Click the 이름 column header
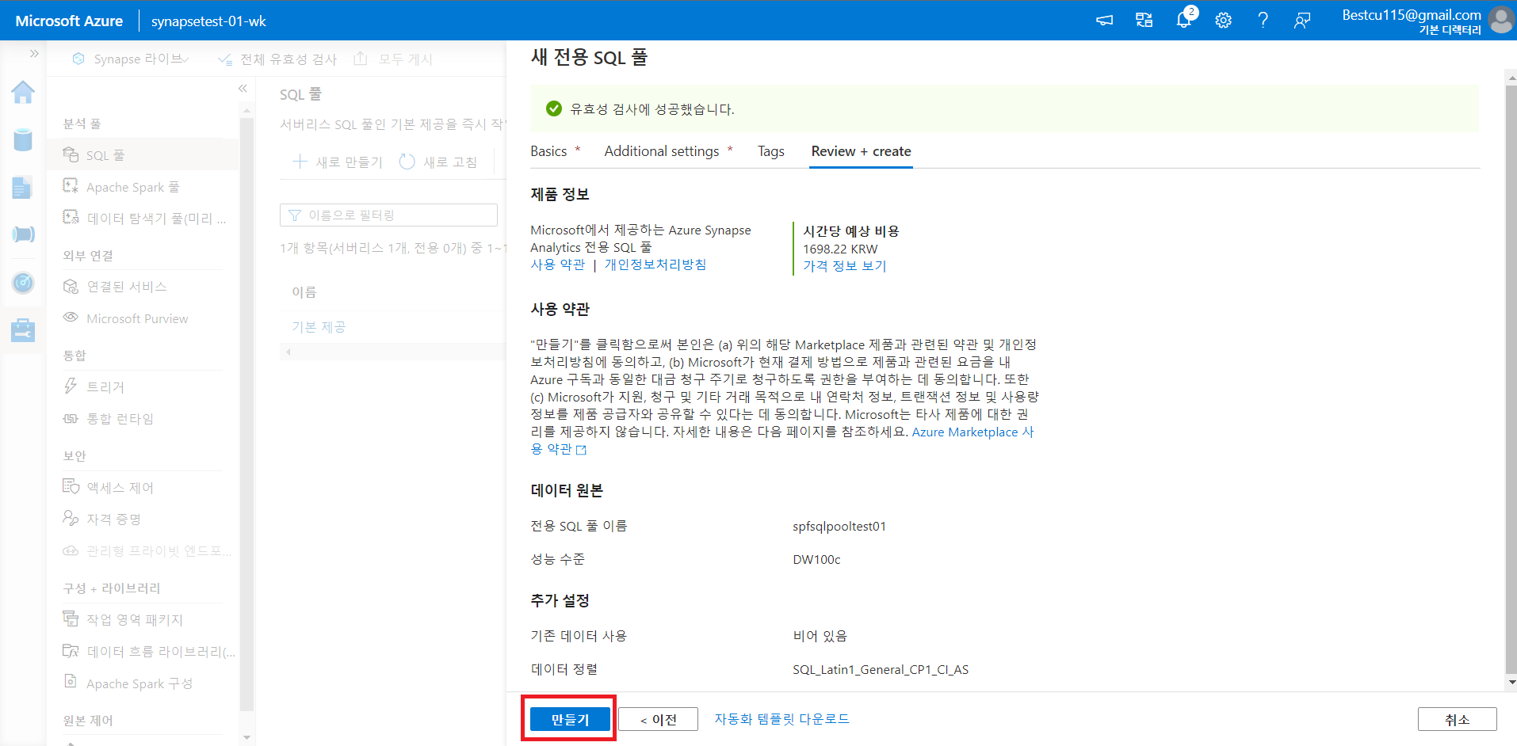 click(x=304, y=292)
